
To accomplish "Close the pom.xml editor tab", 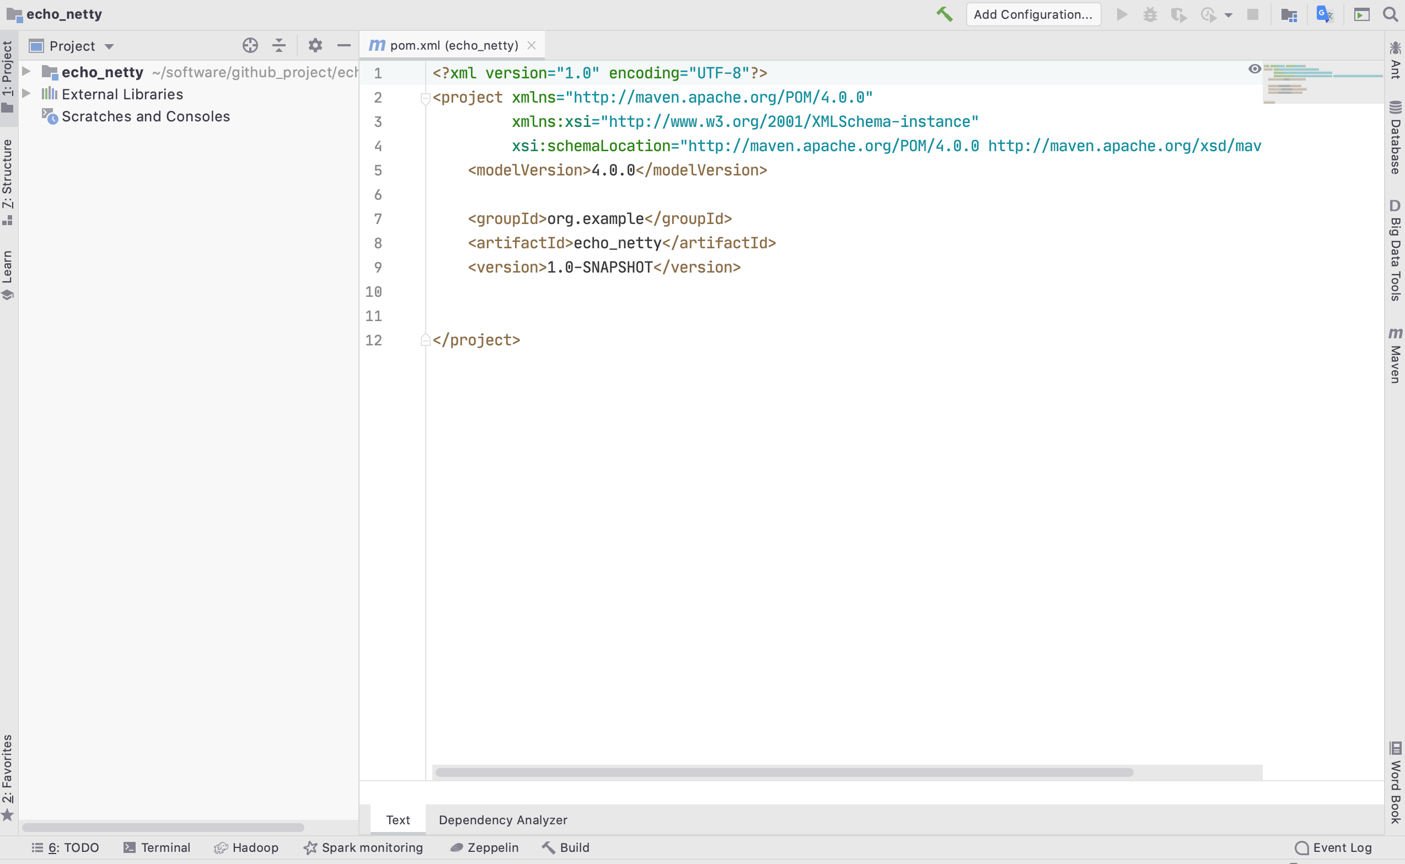I will coord(532,45).
